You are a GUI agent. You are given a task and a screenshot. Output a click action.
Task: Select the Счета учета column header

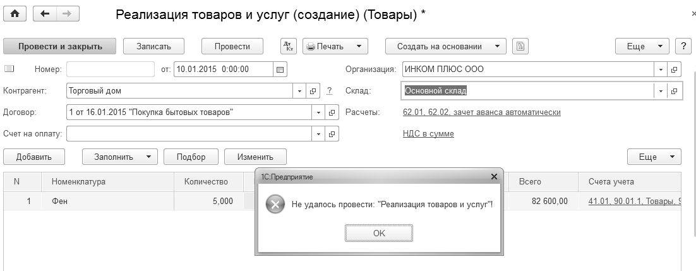(x=630, y=182)
